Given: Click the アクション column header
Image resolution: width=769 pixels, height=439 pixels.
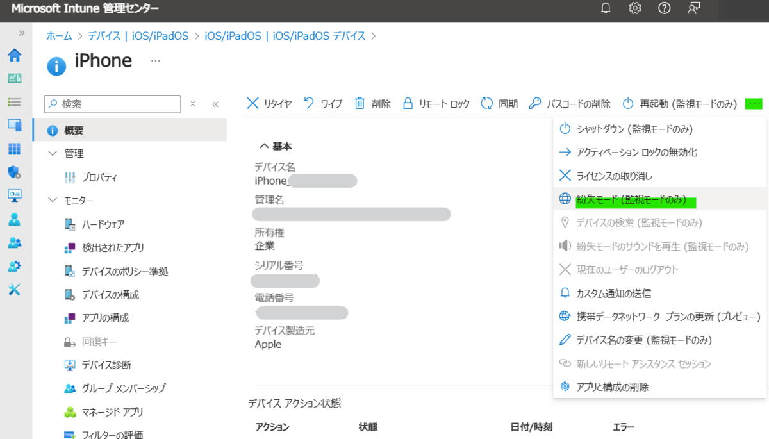Looking at the screenshot, I should (272, 427).
